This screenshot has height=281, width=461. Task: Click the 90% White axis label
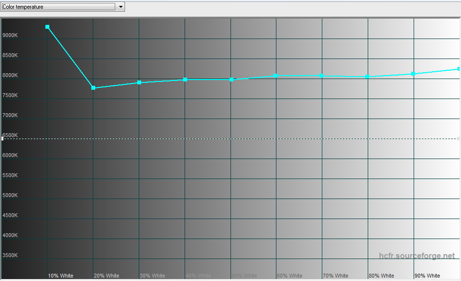[x=427, y=276]
